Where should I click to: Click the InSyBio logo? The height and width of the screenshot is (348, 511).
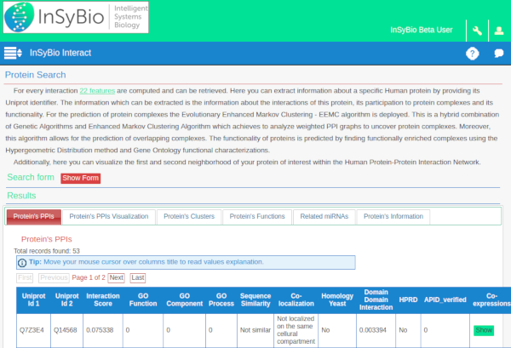[x=76, y=18]
